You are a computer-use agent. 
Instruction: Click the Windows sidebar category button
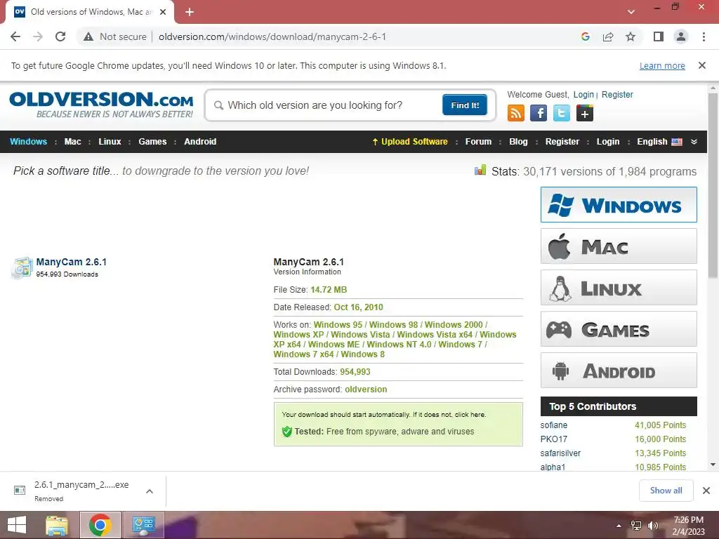(619, 204)
